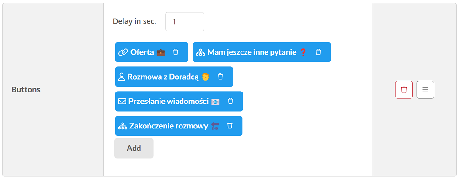The image size is (460, 179).
Task: Select the Buttons block label
Action: 26,89
